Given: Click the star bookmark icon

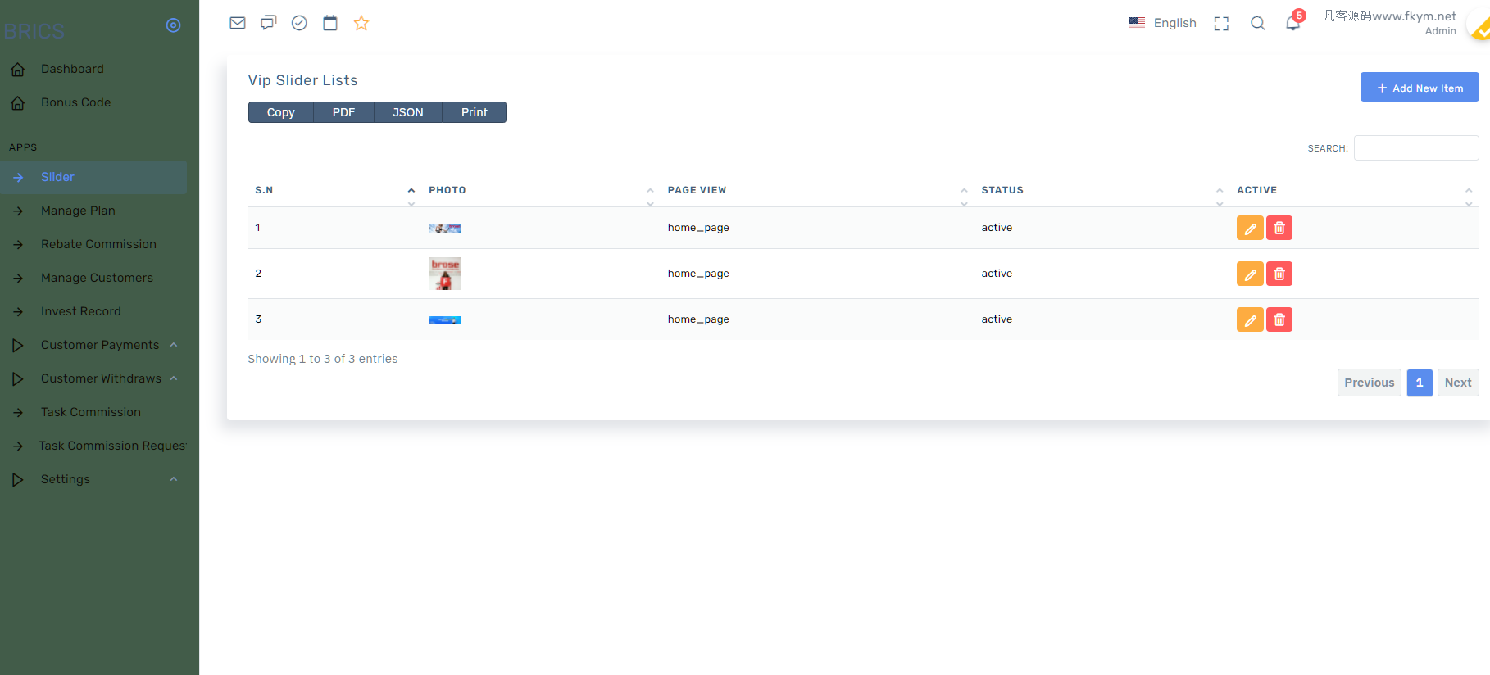Looking at the screenshot, I should click(x=361, y=23).
